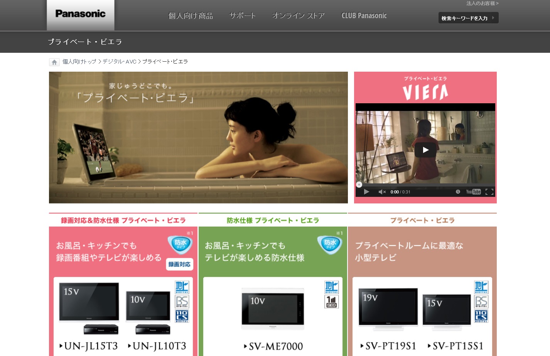Viewport: 550px width, 356px height.
Task: Open 録画対応&防水仕様 プライベート・ビエラ heading
Action: coord(123,220)
